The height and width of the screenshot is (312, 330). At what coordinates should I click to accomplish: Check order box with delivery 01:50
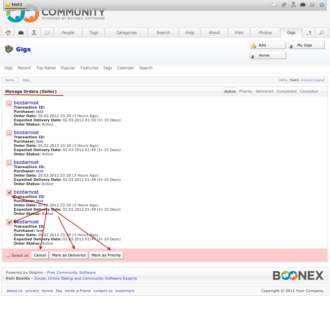(9, 103)
